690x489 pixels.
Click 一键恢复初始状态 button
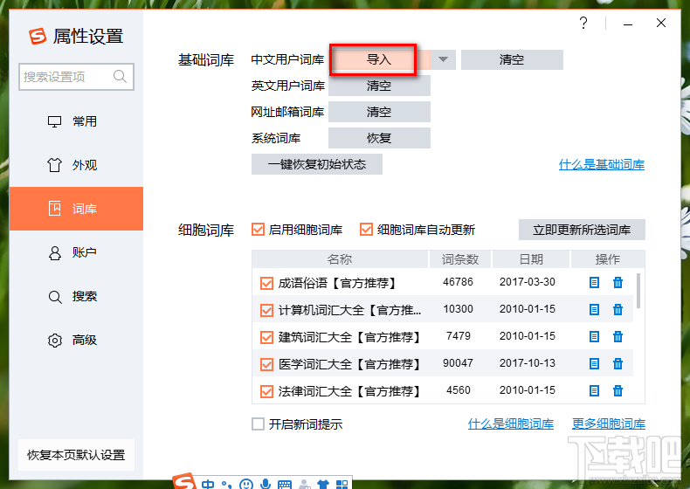tap(317, 164)
